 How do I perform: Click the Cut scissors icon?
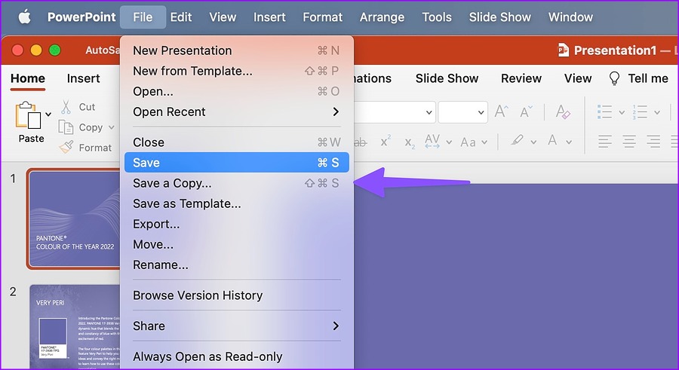[x=66, y=107]
